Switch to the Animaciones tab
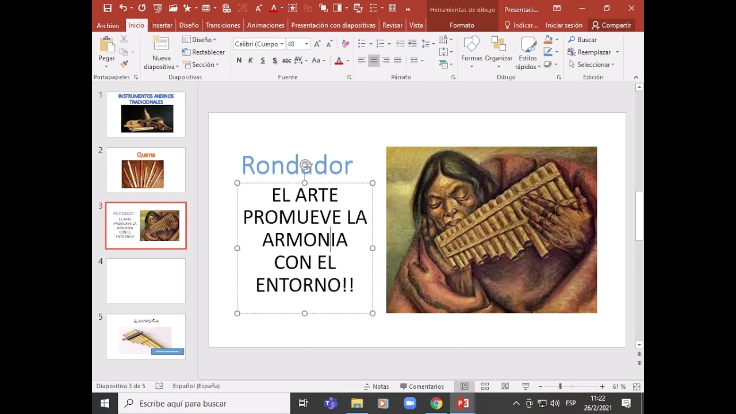This screenshot has height=414, width=736. point(266,25)
